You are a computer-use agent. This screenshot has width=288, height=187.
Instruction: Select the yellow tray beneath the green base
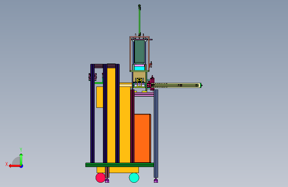(118, 170)
